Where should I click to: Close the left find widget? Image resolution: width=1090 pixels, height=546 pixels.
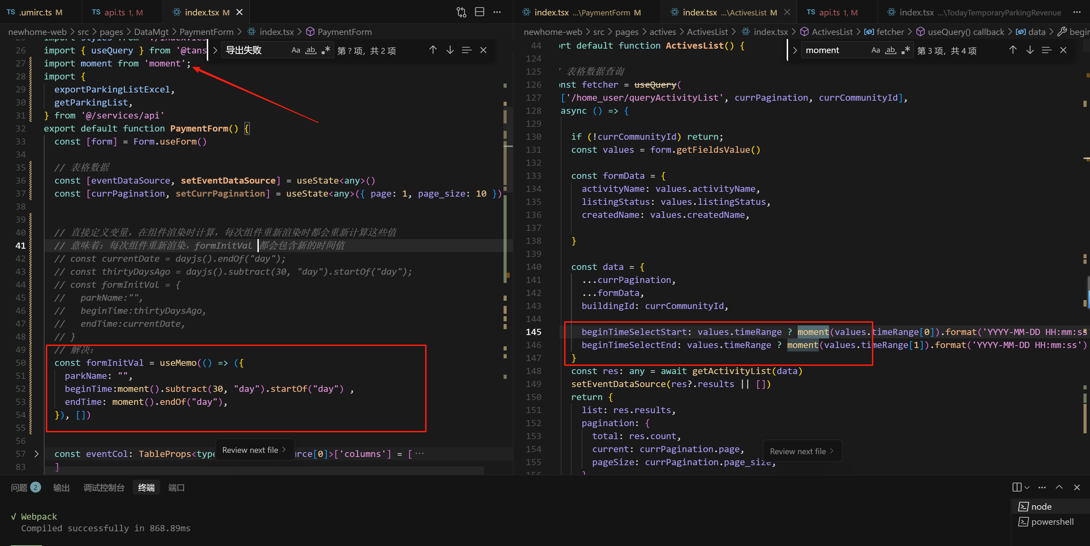[484, 50]
